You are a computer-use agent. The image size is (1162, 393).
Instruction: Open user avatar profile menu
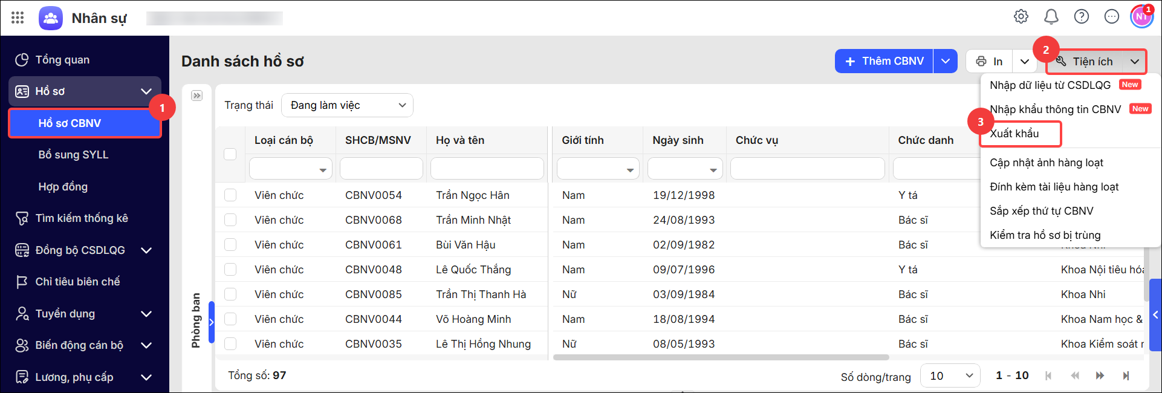coord(1141,16)
